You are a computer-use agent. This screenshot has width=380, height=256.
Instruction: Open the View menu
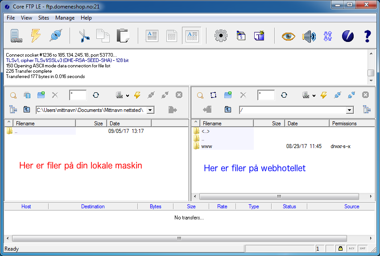coord(26,18)
